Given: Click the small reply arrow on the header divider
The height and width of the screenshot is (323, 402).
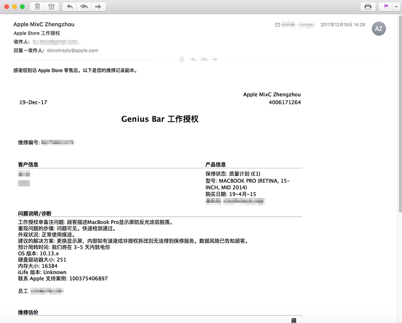Looking at the screenshot, I should coord(193,59).
